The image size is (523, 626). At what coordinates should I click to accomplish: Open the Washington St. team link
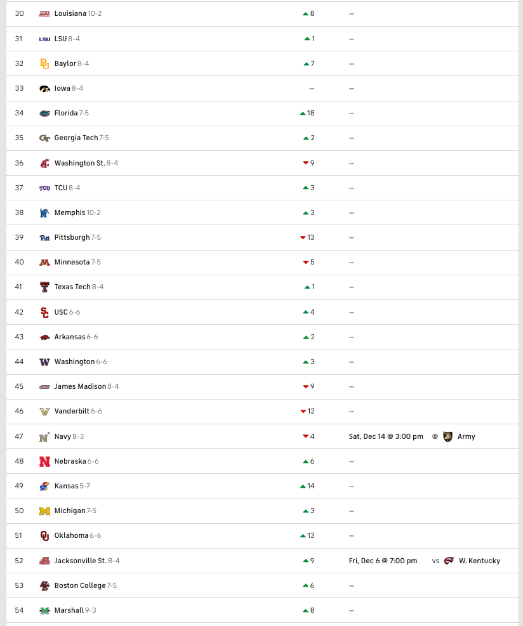(79, 163)
